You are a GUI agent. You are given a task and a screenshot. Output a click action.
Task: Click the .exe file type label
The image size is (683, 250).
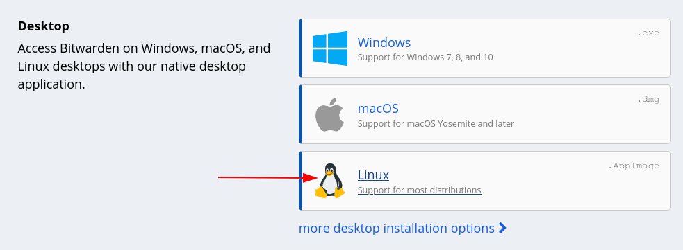tap(648, 33)
